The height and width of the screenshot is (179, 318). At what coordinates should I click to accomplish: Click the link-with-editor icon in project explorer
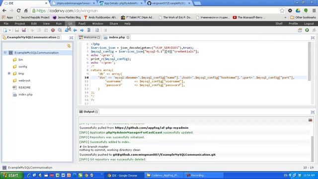(69, 46)
